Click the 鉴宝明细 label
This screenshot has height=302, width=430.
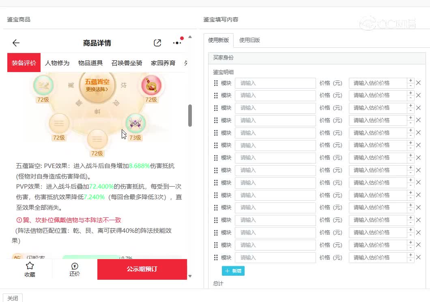point(223,72)
